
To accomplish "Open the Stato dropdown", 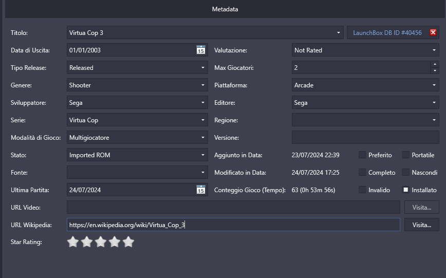I will (x=203, y=155).
